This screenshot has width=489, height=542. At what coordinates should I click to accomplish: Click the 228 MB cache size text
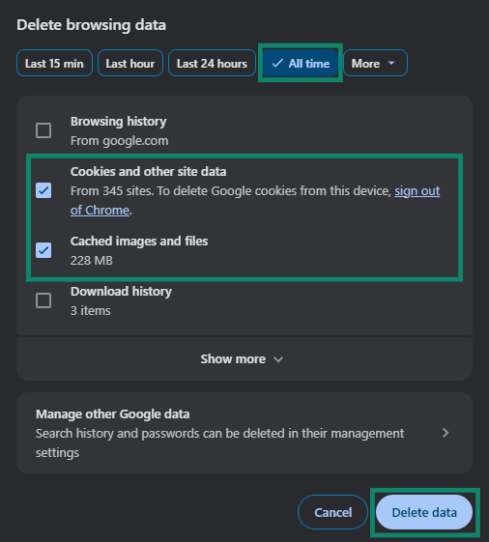(x=92, y=261)
